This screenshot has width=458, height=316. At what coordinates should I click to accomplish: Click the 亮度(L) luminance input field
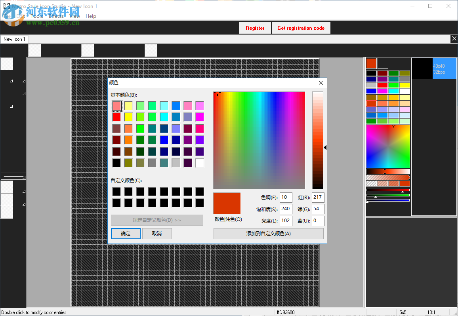pos(286,221)
